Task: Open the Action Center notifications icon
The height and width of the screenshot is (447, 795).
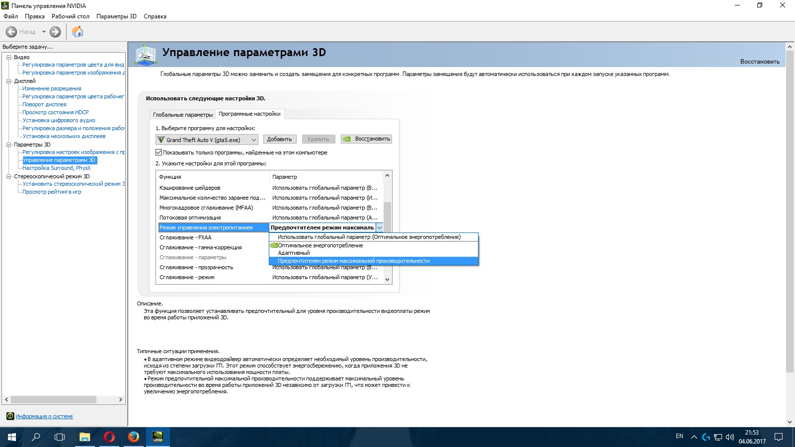Action: [x=779, y=437]
